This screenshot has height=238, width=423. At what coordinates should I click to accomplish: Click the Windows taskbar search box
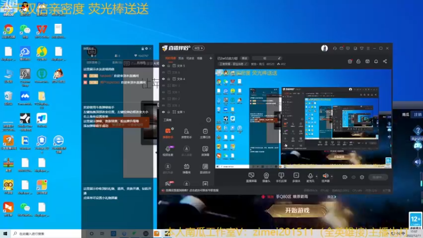(46, 234)
